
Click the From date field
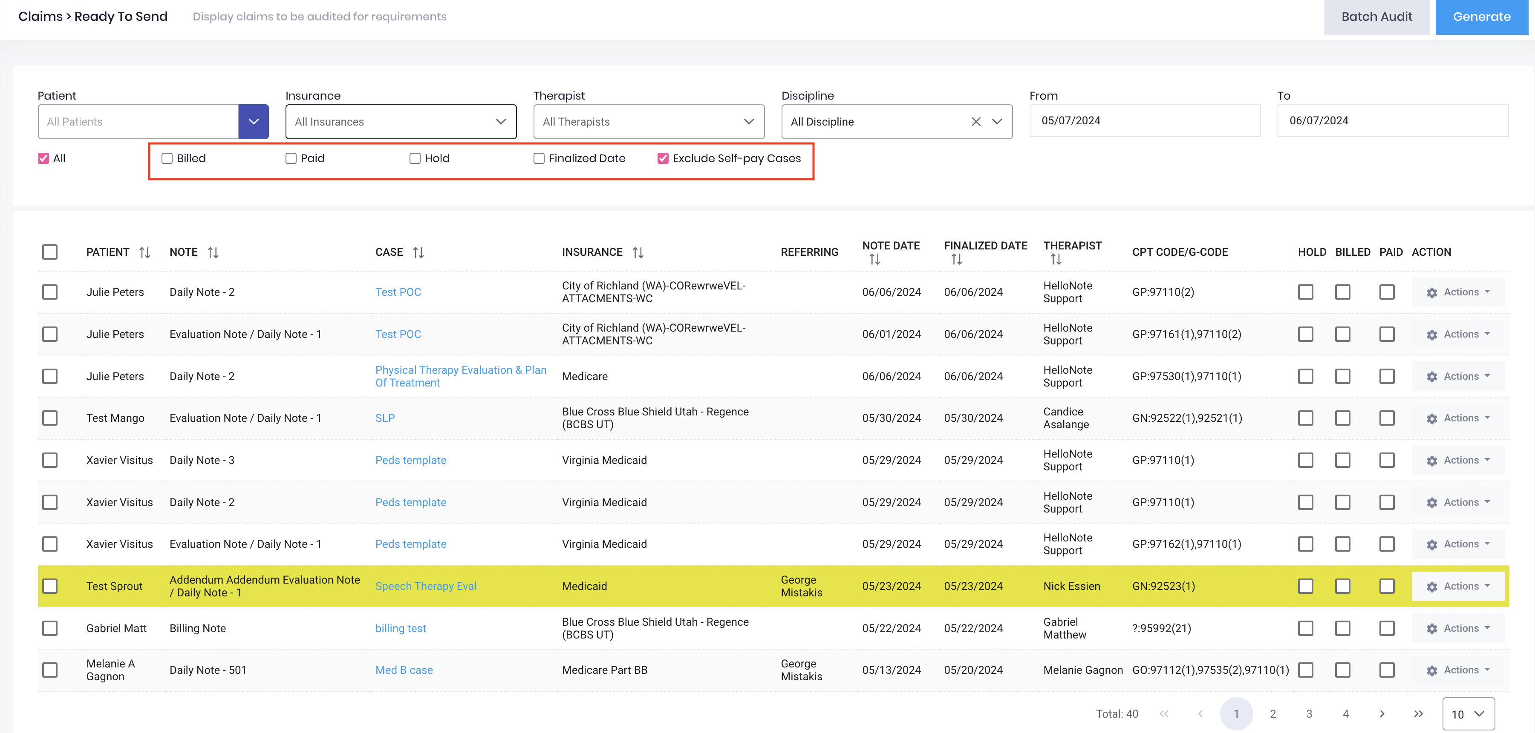click(1145, 121)
